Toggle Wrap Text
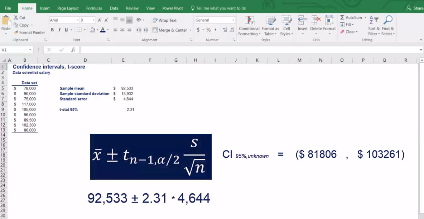Screen dimensions: 424x219 point(164,20)
